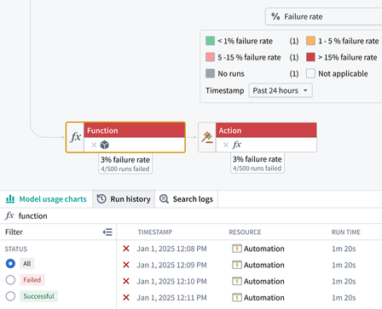Click failed X icon for 12:08 PM run
382x309 pixels.
[x=126, y=249]
